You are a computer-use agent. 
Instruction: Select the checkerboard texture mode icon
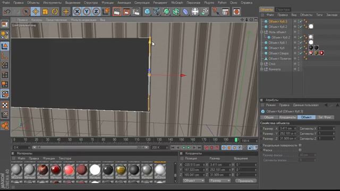(x=5, y=105)
